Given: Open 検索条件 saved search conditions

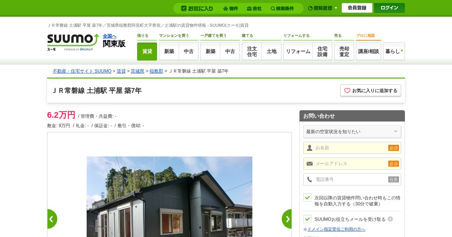Looking at the screenshot, I should [282, 8].
